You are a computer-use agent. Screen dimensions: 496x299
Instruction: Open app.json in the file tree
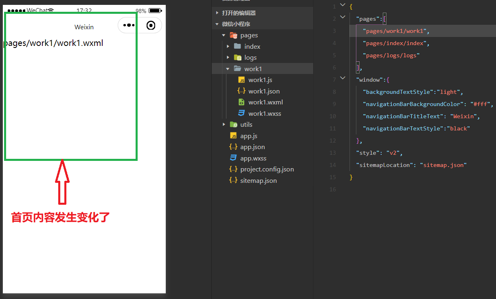[x=252, y=147]
